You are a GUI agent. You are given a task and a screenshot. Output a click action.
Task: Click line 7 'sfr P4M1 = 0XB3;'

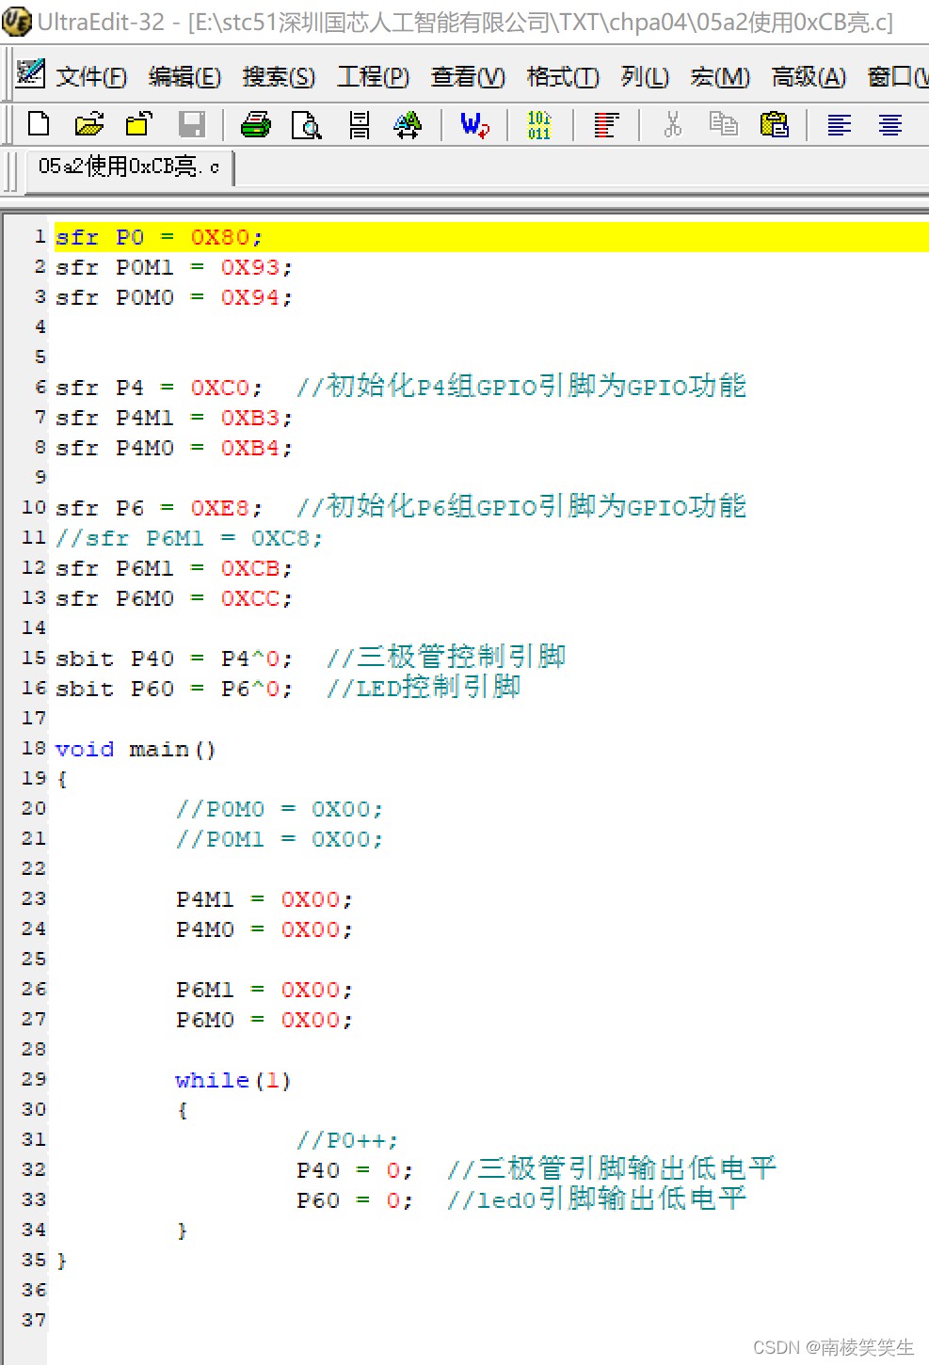174,418
